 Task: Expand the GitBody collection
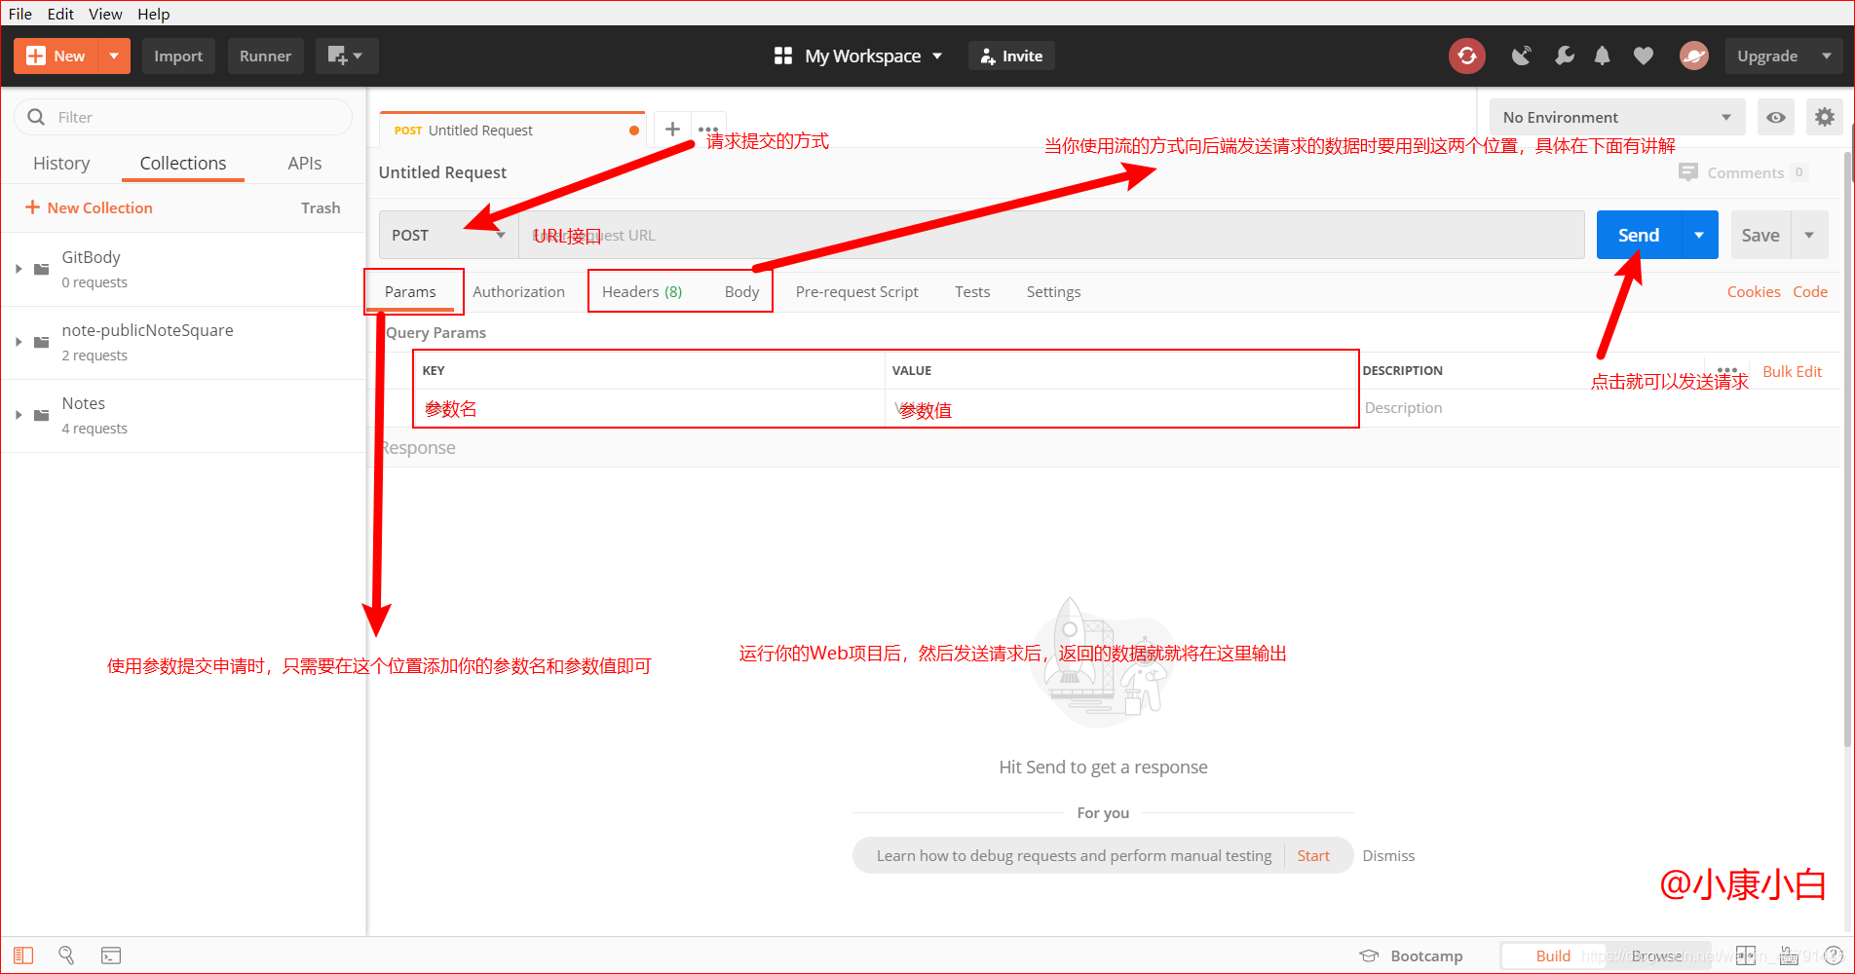[19, 269]
